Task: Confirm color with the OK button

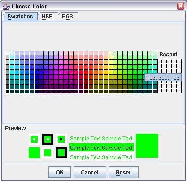Action: (60, 173)
